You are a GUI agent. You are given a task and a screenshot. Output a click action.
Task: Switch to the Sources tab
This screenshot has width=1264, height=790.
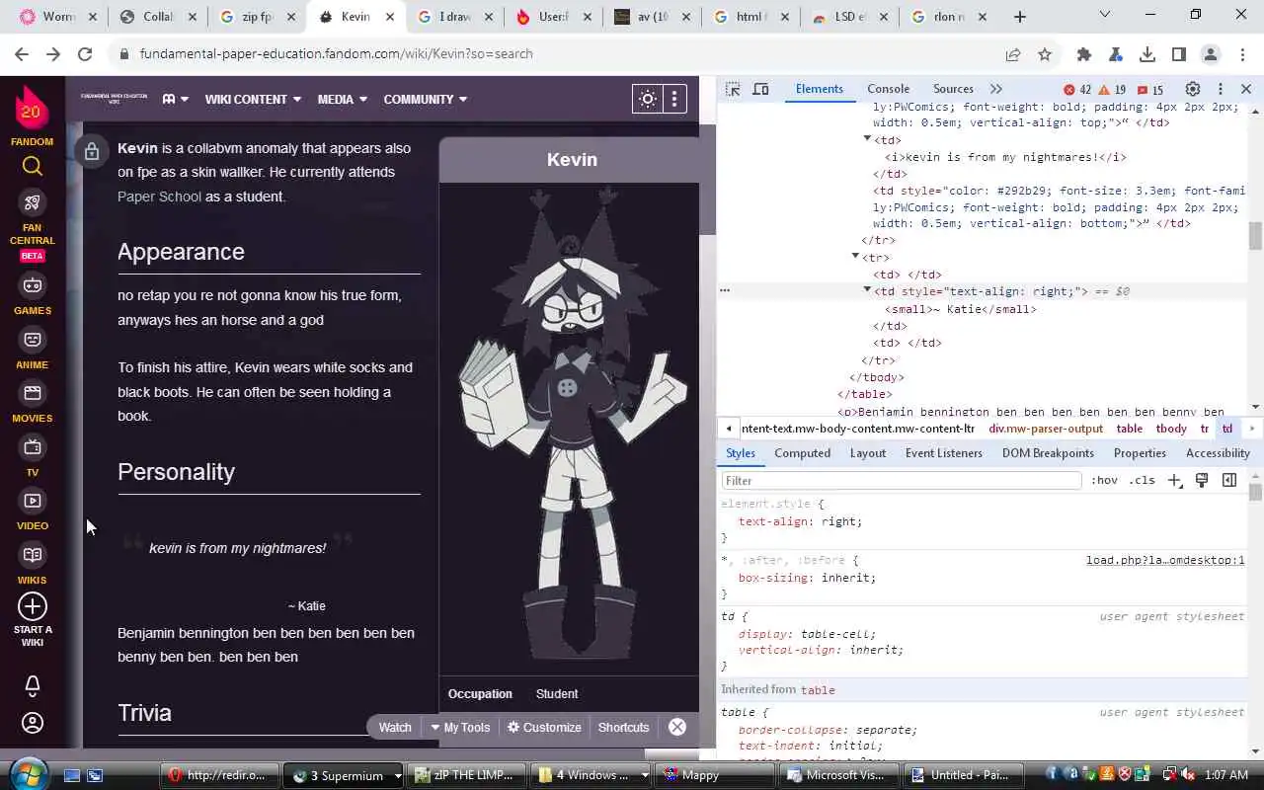point(953,89)
